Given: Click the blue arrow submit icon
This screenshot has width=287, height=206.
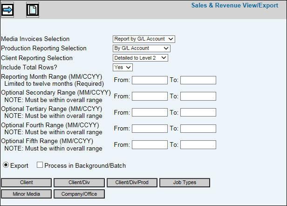Looking at the screenshot, I should tap(8, 9).
